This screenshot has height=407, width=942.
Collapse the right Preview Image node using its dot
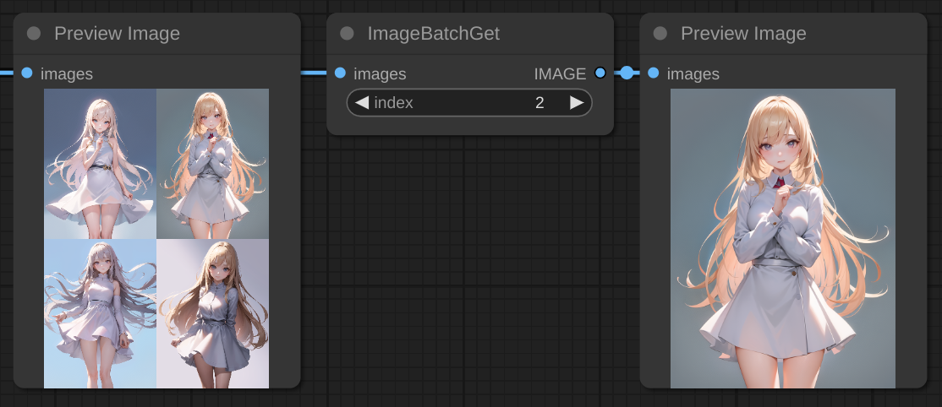[660, 34]
